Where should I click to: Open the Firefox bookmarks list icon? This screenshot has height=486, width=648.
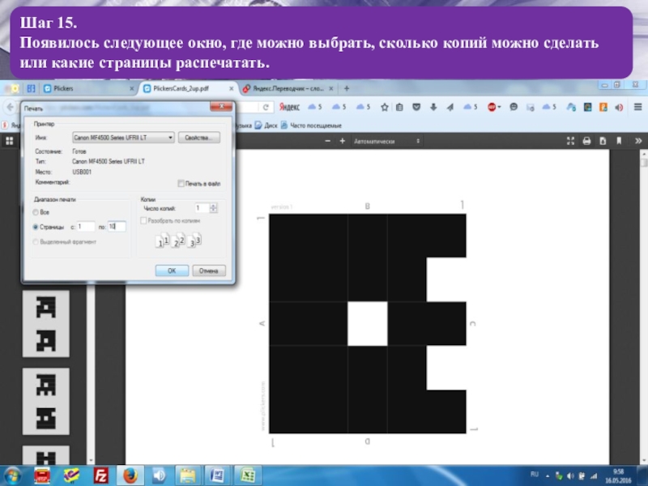point(399,108)
